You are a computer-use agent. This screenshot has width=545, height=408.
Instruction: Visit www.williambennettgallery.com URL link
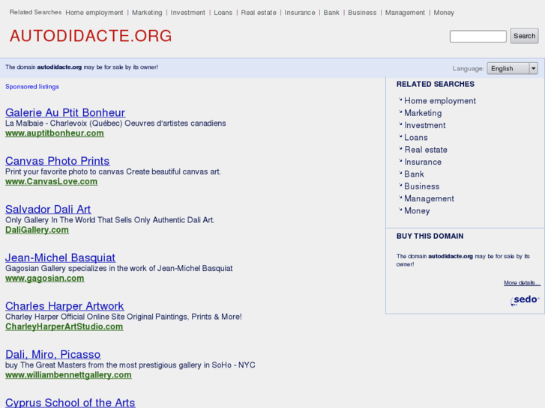68,375
